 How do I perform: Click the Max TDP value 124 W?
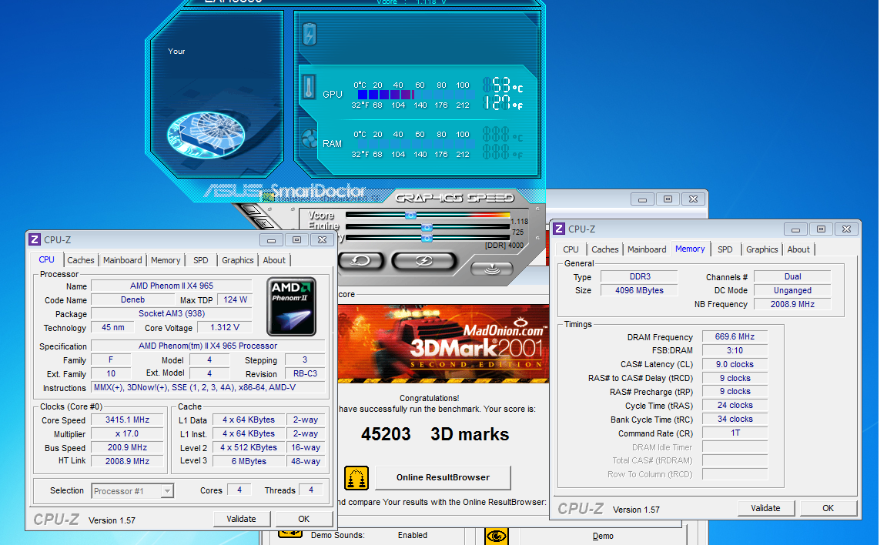pyautogui.click(x=236, y=300)
